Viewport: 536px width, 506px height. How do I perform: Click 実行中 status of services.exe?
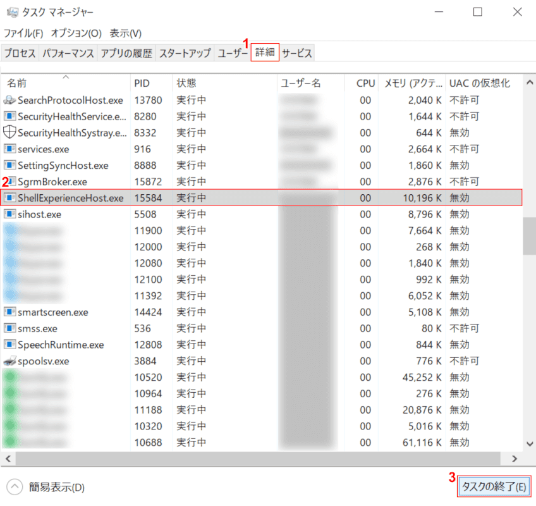[x=191, y=149]
